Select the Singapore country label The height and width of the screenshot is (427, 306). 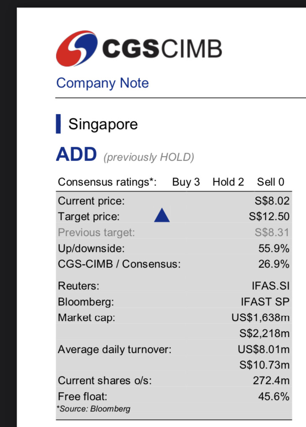point(103,124)
